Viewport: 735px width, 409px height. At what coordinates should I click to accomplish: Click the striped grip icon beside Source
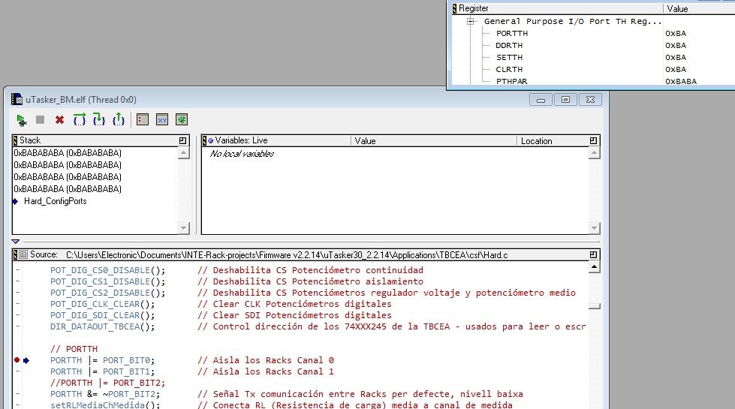(16, 255)
